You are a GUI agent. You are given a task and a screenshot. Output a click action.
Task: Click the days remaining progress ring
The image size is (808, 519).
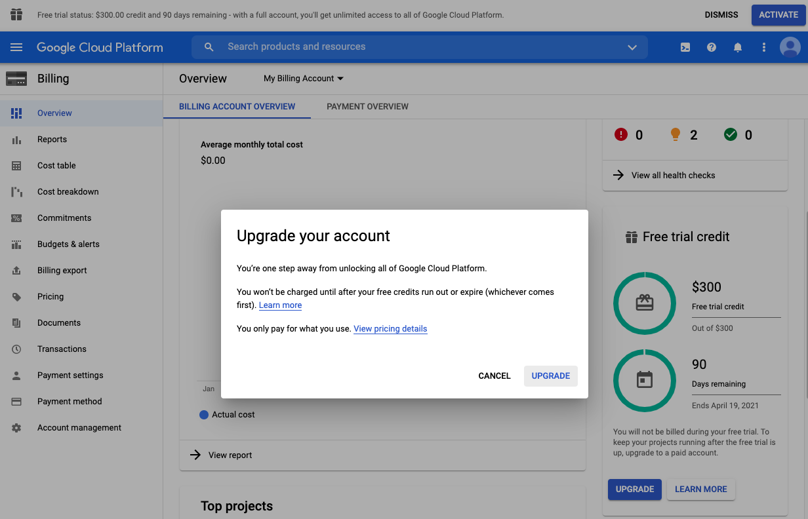click(645, 380)
